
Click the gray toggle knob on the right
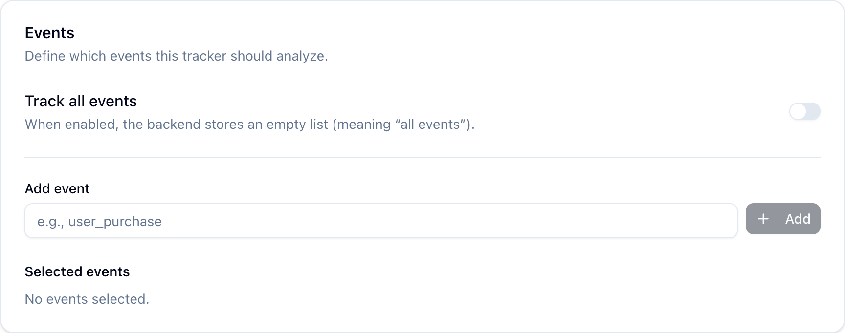(799, 111)
